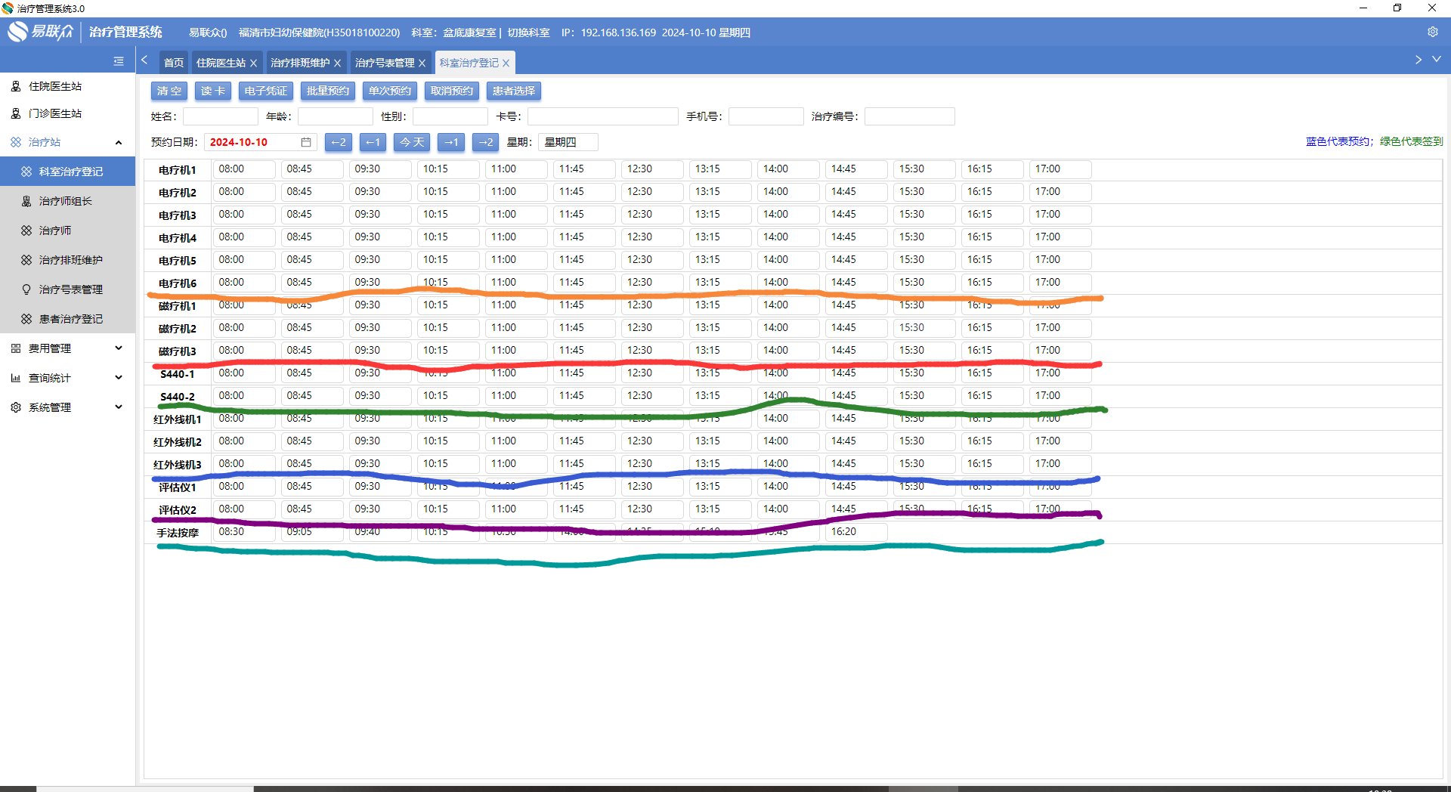The height and width of the screenshot is (792, 1451).
Task: Select 磁疗机3 08:45 time slot
Action: point(312,351)
